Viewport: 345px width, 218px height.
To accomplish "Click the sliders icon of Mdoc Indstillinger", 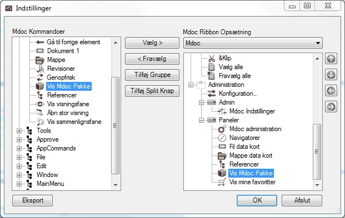I will point(222,111).
